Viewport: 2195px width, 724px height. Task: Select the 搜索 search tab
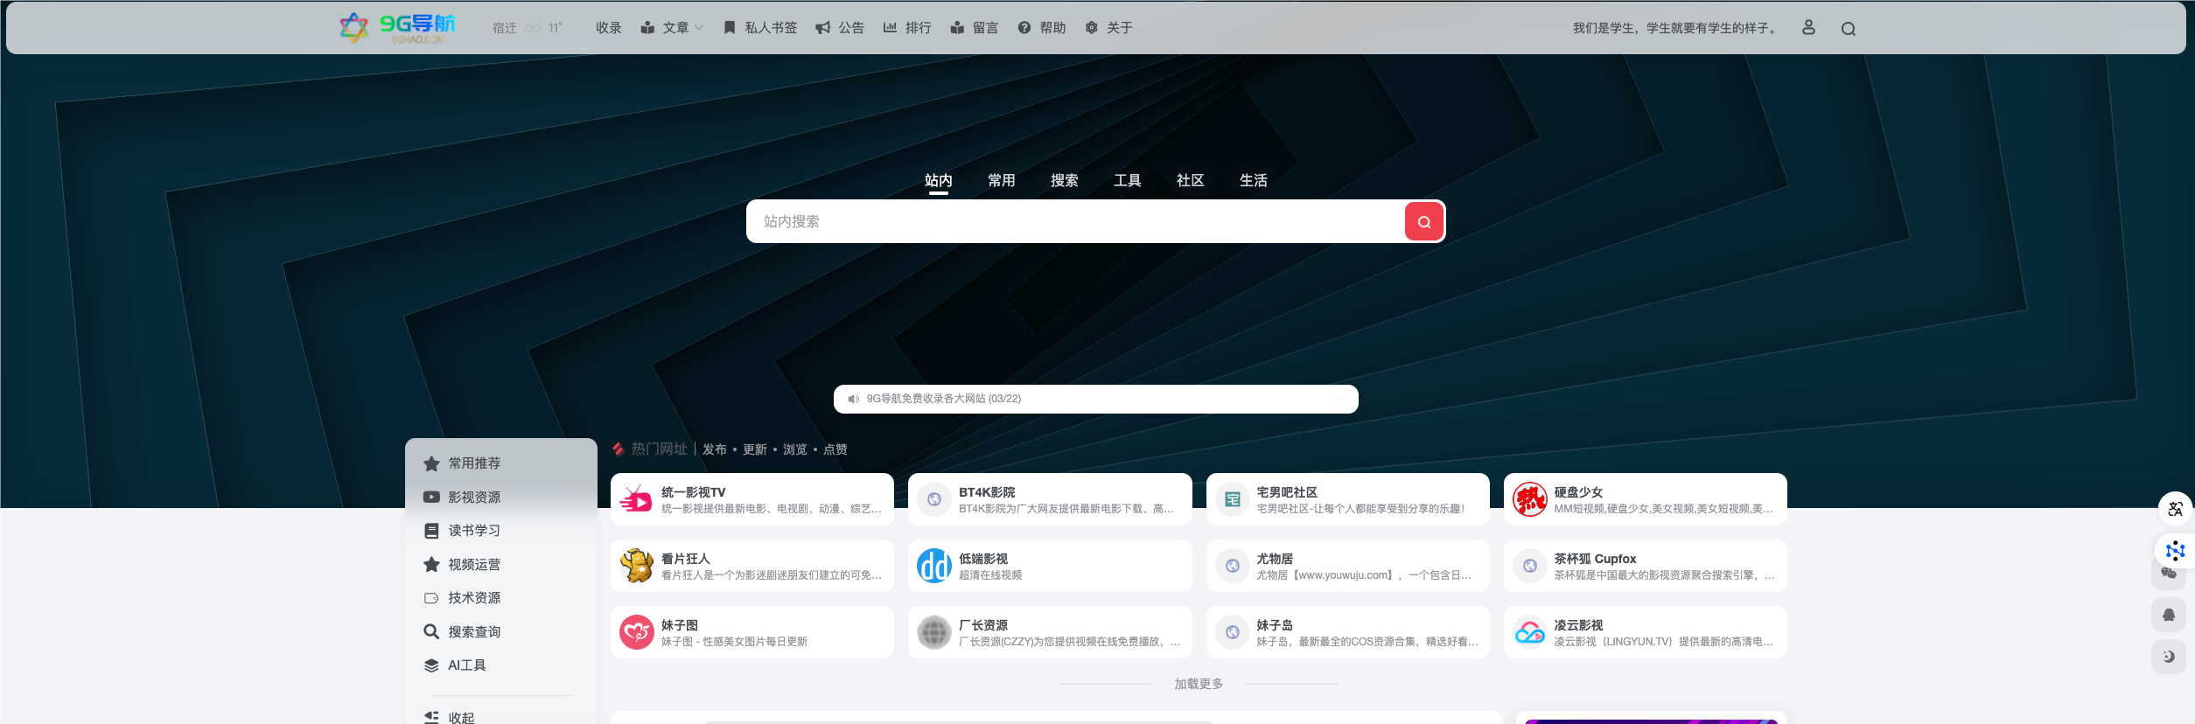[1065, 180]
